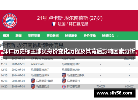138x100 pixels.
Task: Click the date 2012-07-01
Action: tap(18, 70)
